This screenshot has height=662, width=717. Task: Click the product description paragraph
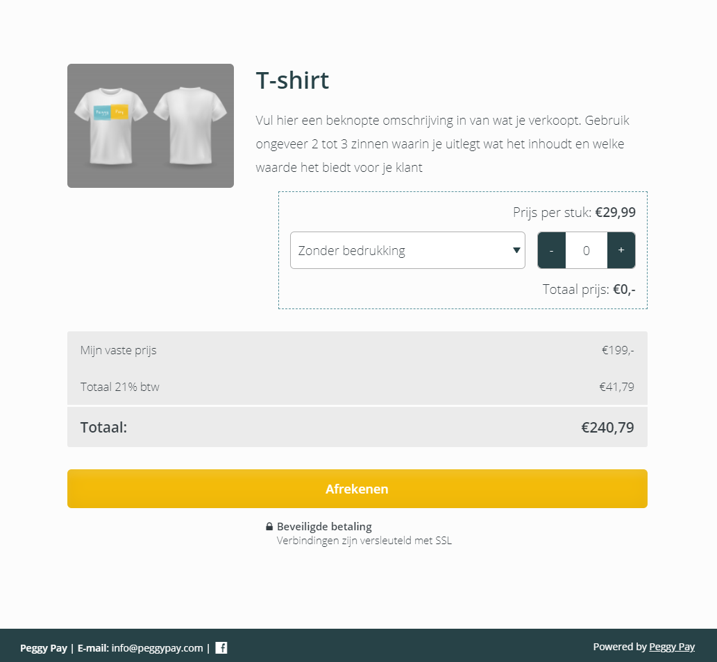pos(442,143)
